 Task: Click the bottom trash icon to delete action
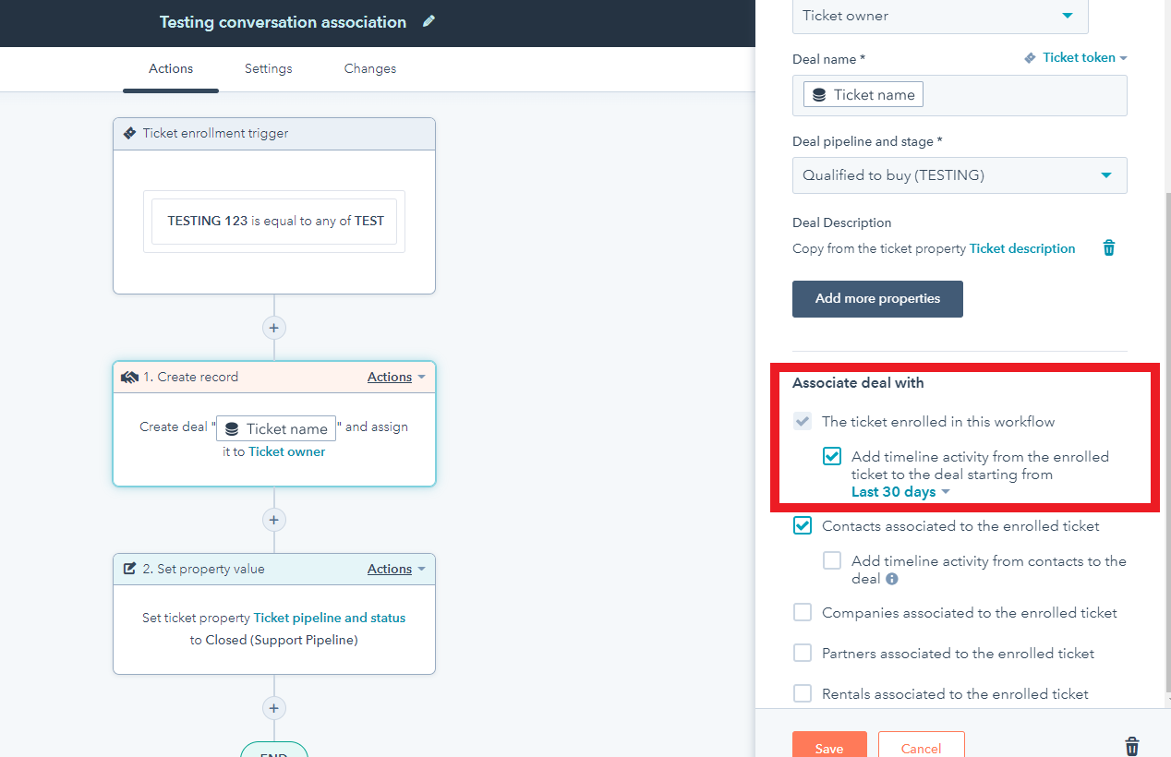click(1131, 747)
